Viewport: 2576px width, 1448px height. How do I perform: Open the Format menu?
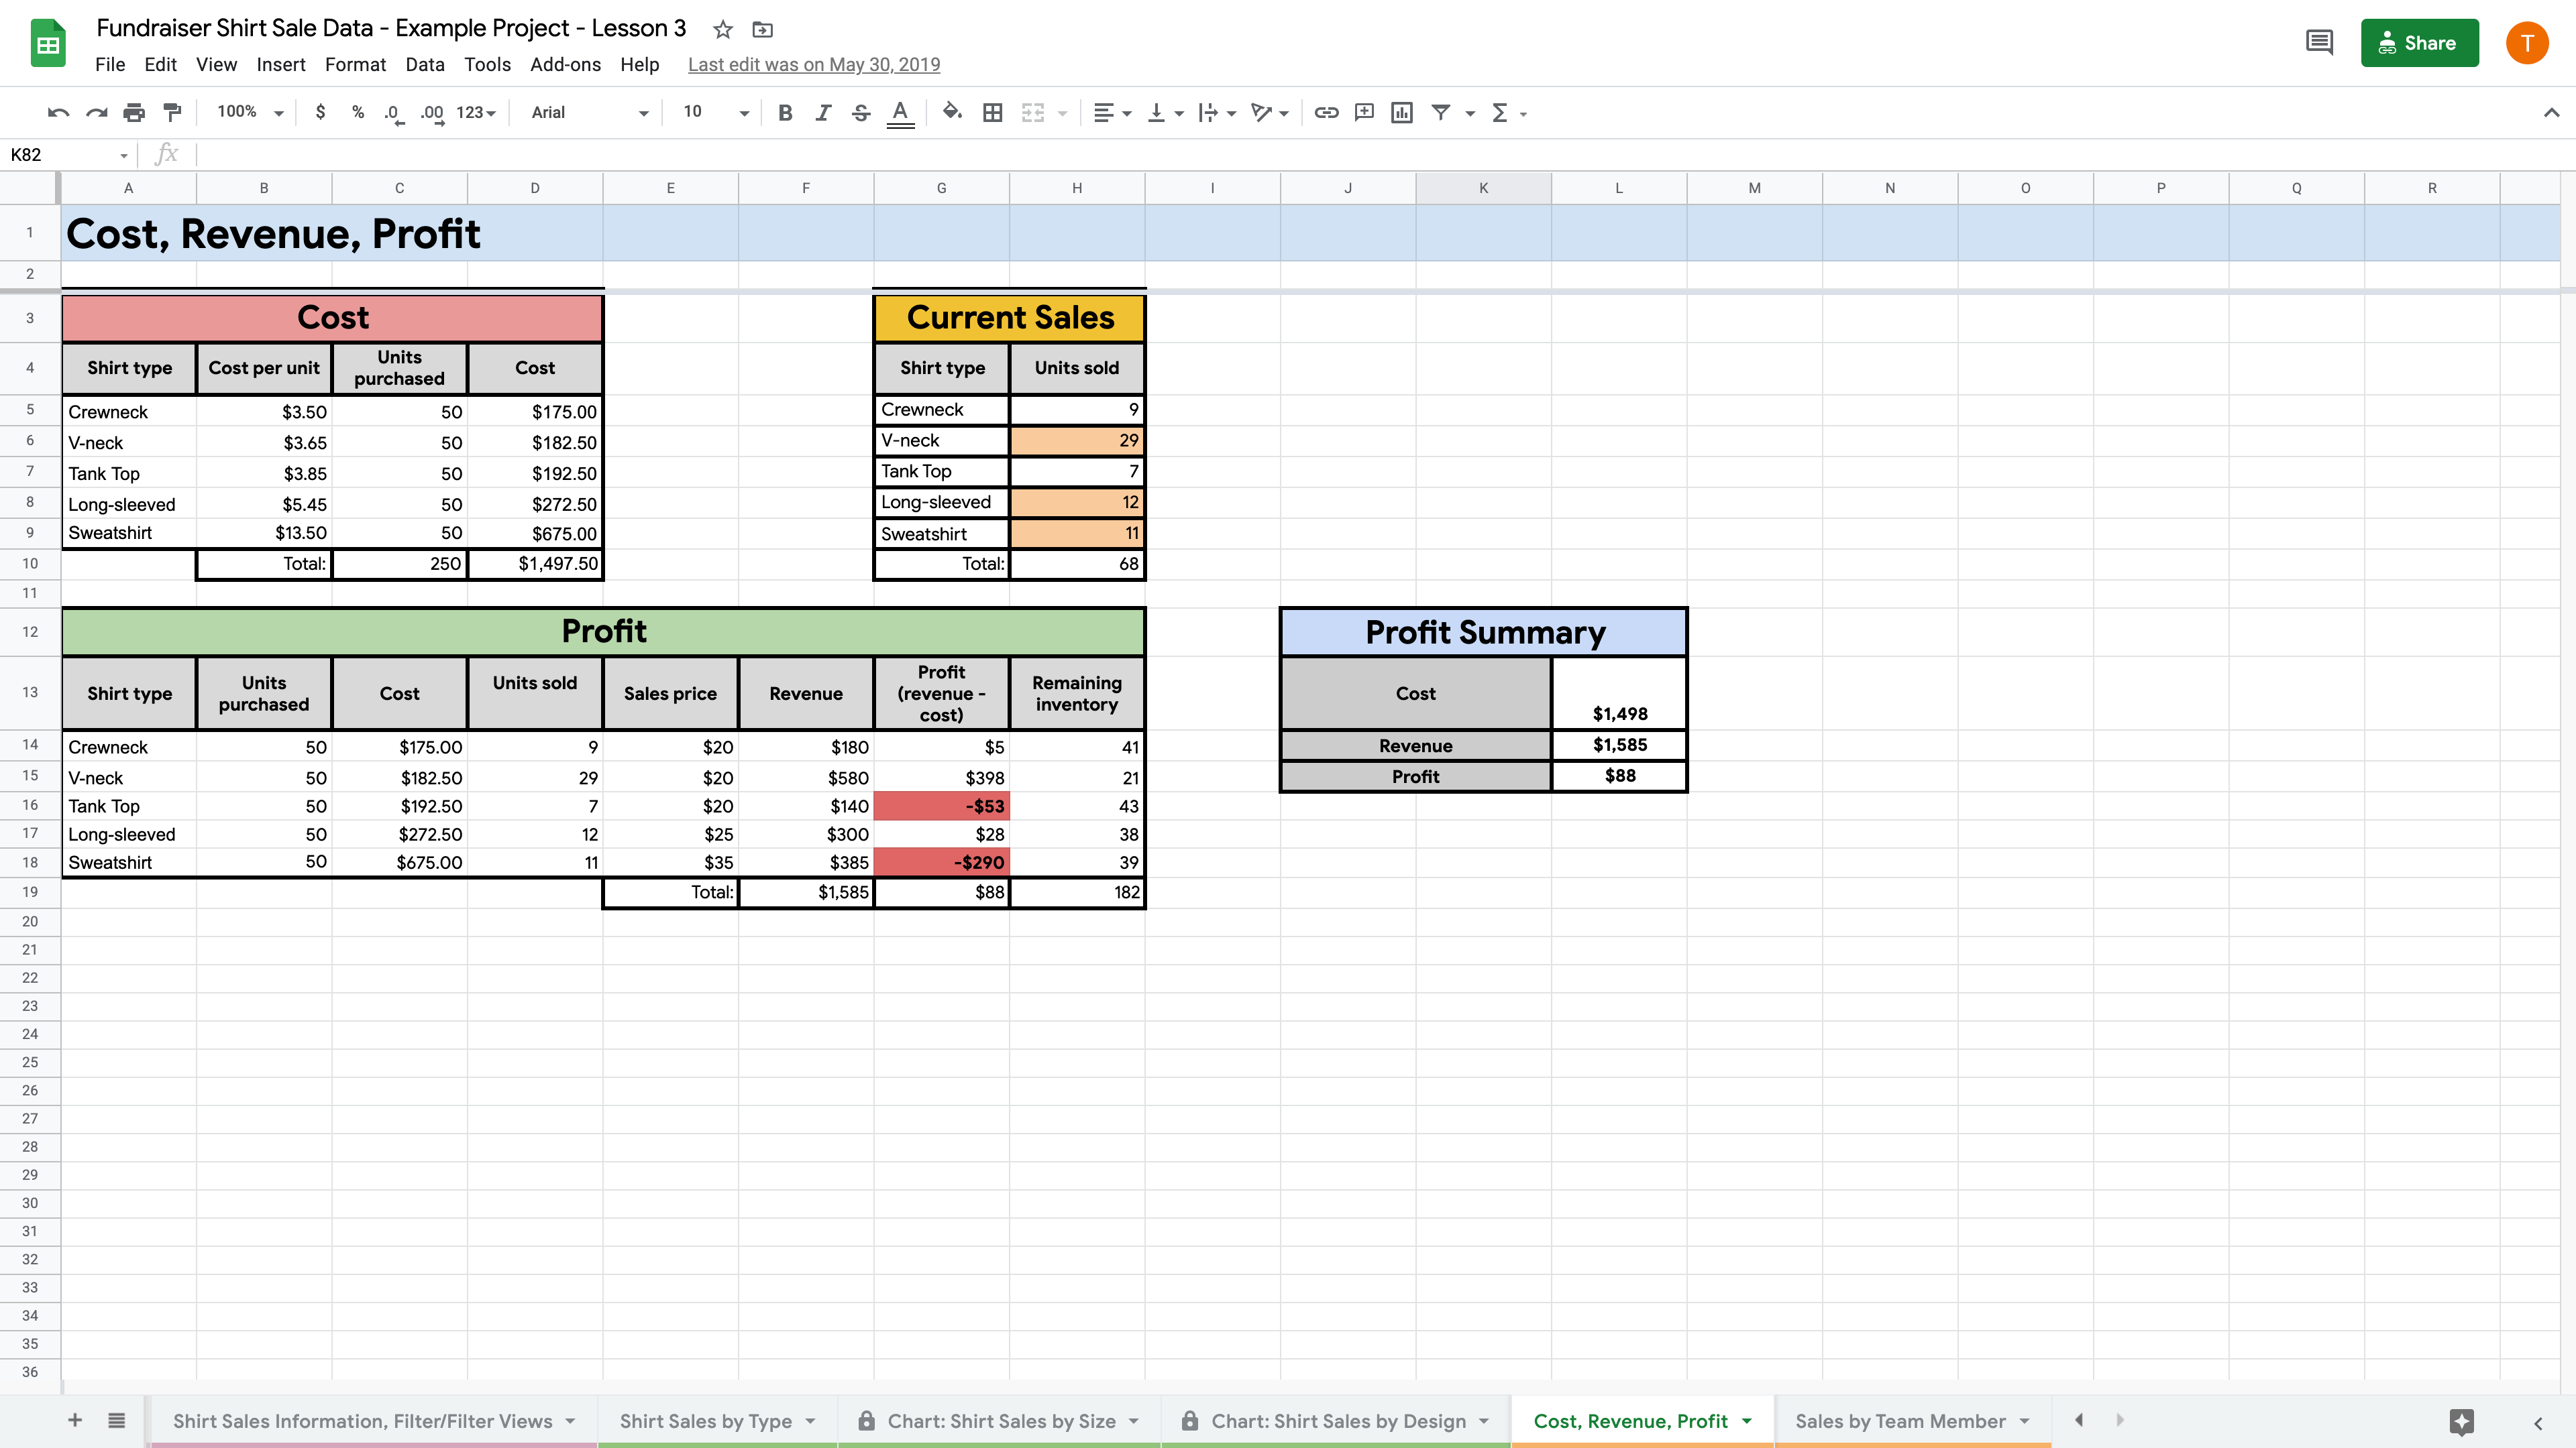(x=355, y=65)
